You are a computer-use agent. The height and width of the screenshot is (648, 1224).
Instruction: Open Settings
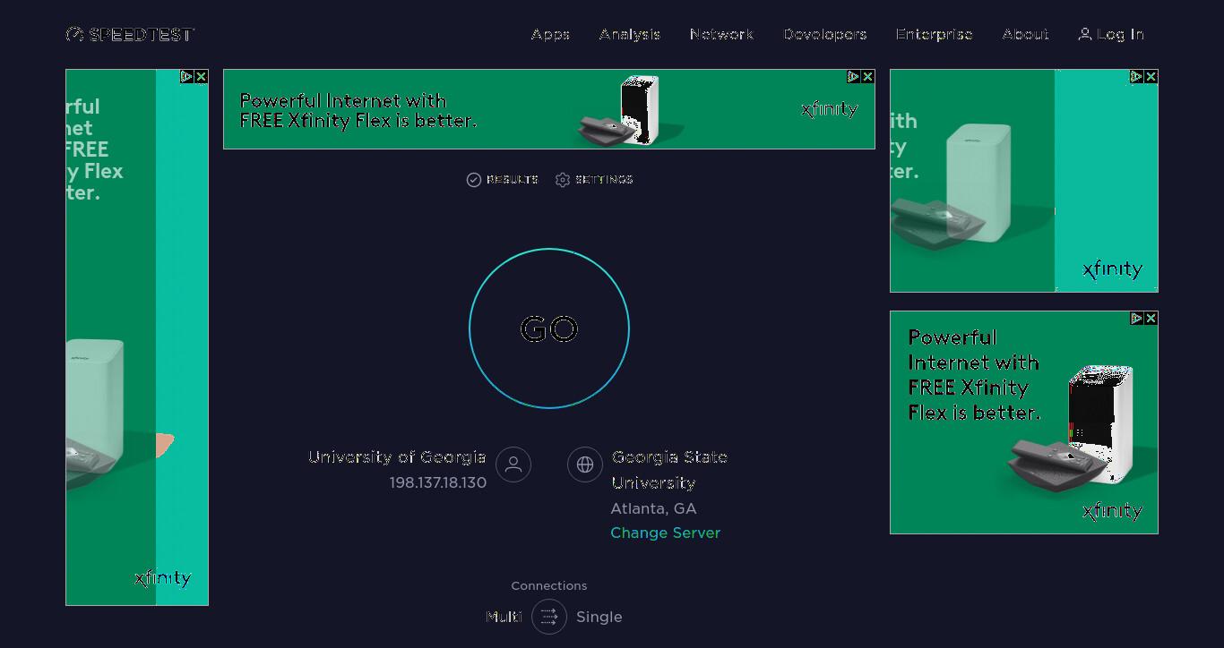[x=594, y=180]
